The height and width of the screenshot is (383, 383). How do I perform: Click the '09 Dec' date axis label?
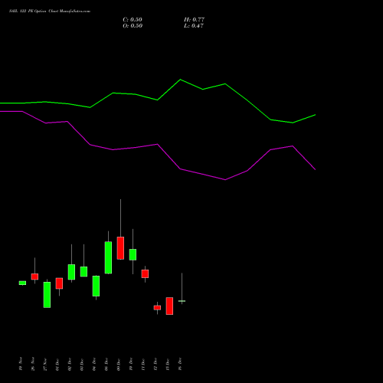pyautogui.click(x=119, y=365)
